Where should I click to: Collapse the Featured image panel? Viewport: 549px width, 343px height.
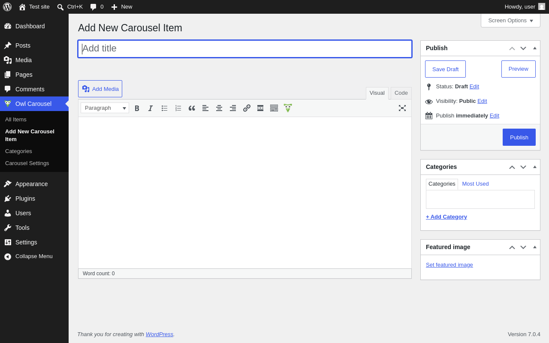point(535,247)
